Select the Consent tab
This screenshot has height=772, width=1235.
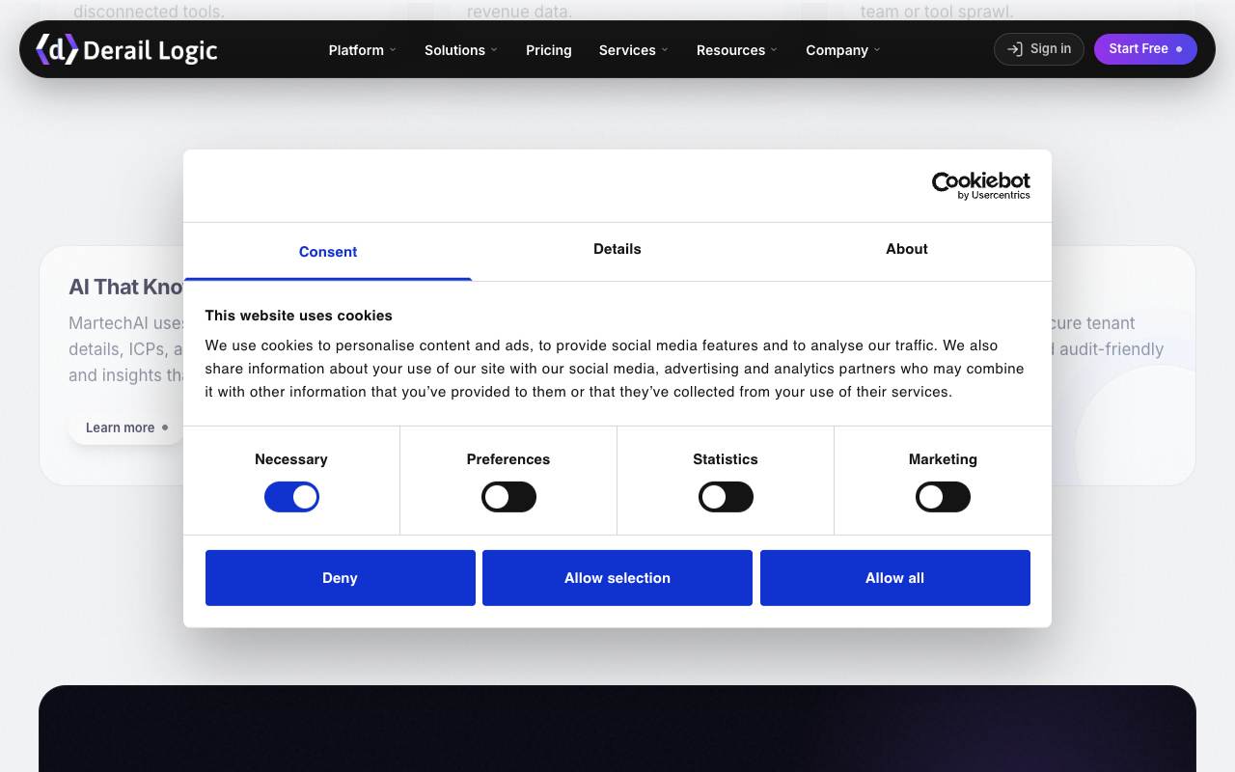pyautogui.click(x=328, y=252)
